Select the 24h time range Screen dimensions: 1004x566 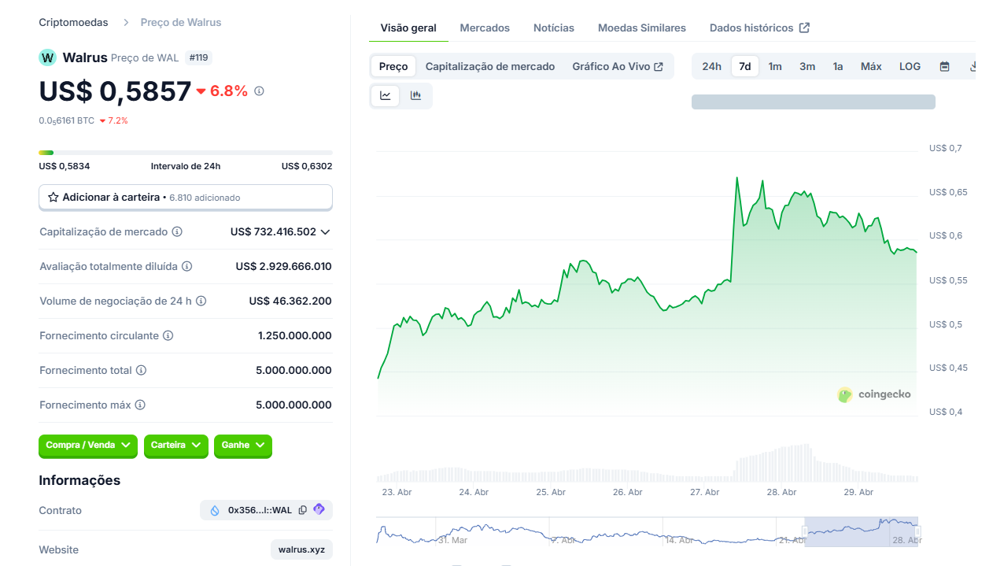pyautogui.click(x=711, y=66)
